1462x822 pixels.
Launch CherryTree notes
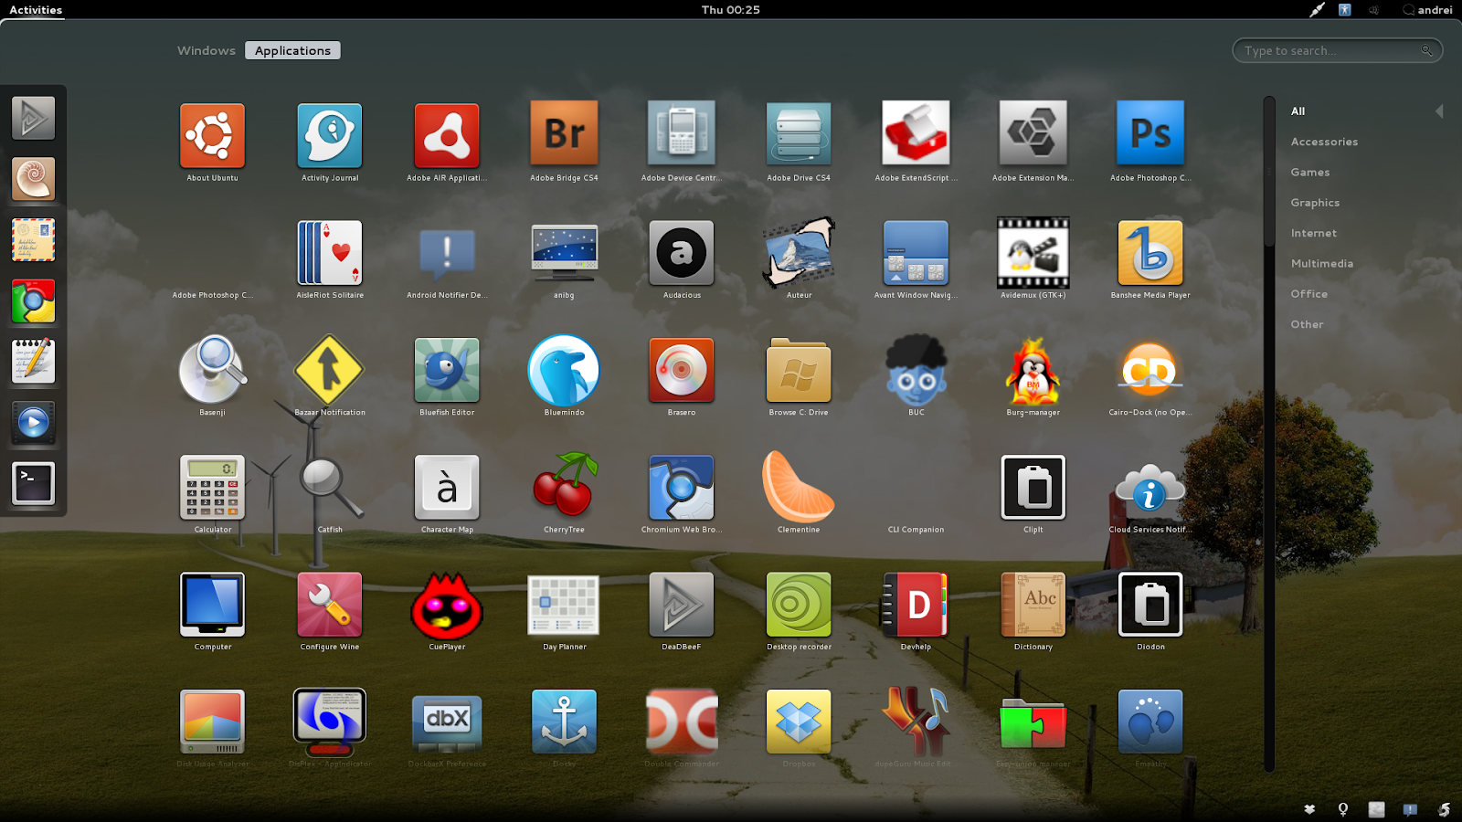click(x=564, y=485)
